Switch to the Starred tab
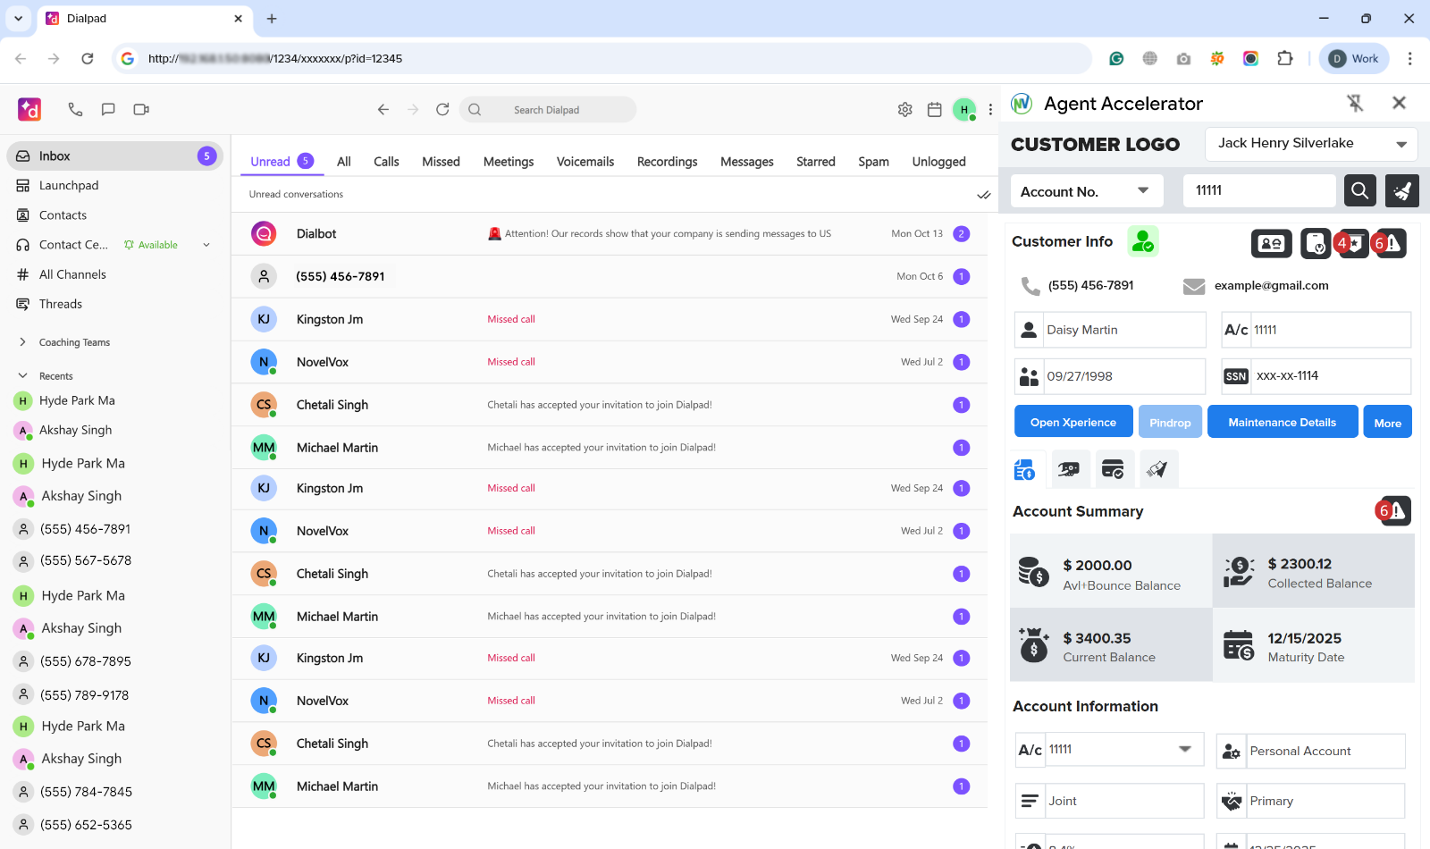Viewport: 1430px width, 849px height. coord(816,162)
